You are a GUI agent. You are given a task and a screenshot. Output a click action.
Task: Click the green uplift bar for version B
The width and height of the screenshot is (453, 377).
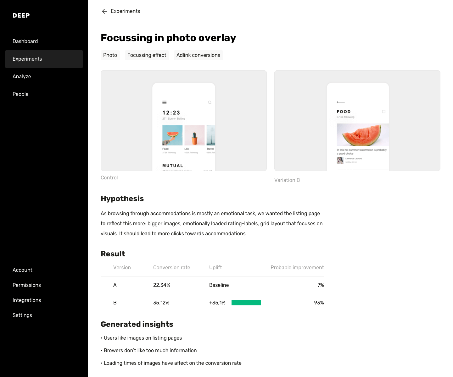click(x=246, y=303)
